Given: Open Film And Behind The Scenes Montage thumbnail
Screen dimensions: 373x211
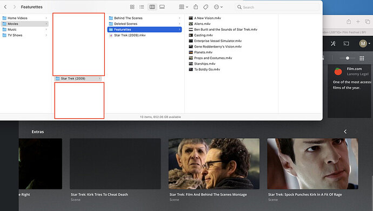Looking at the screenshot, I should pyautogui.click(x=214, y=164).
